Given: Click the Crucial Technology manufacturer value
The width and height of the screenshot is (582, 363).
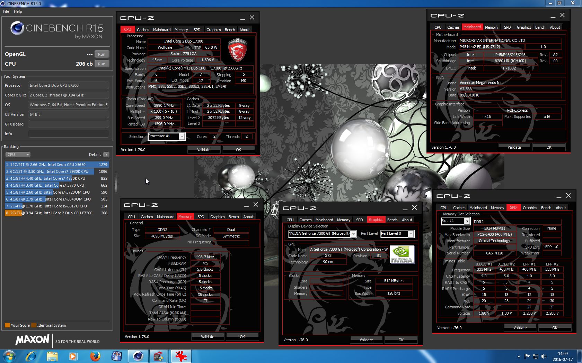Looking at the screenshot, I should pos(494,241).
